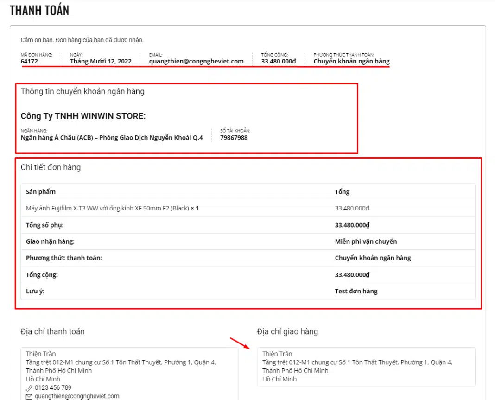
Task: Click the product row price 33.480.000₫
Action: click(x=352, y=209)
